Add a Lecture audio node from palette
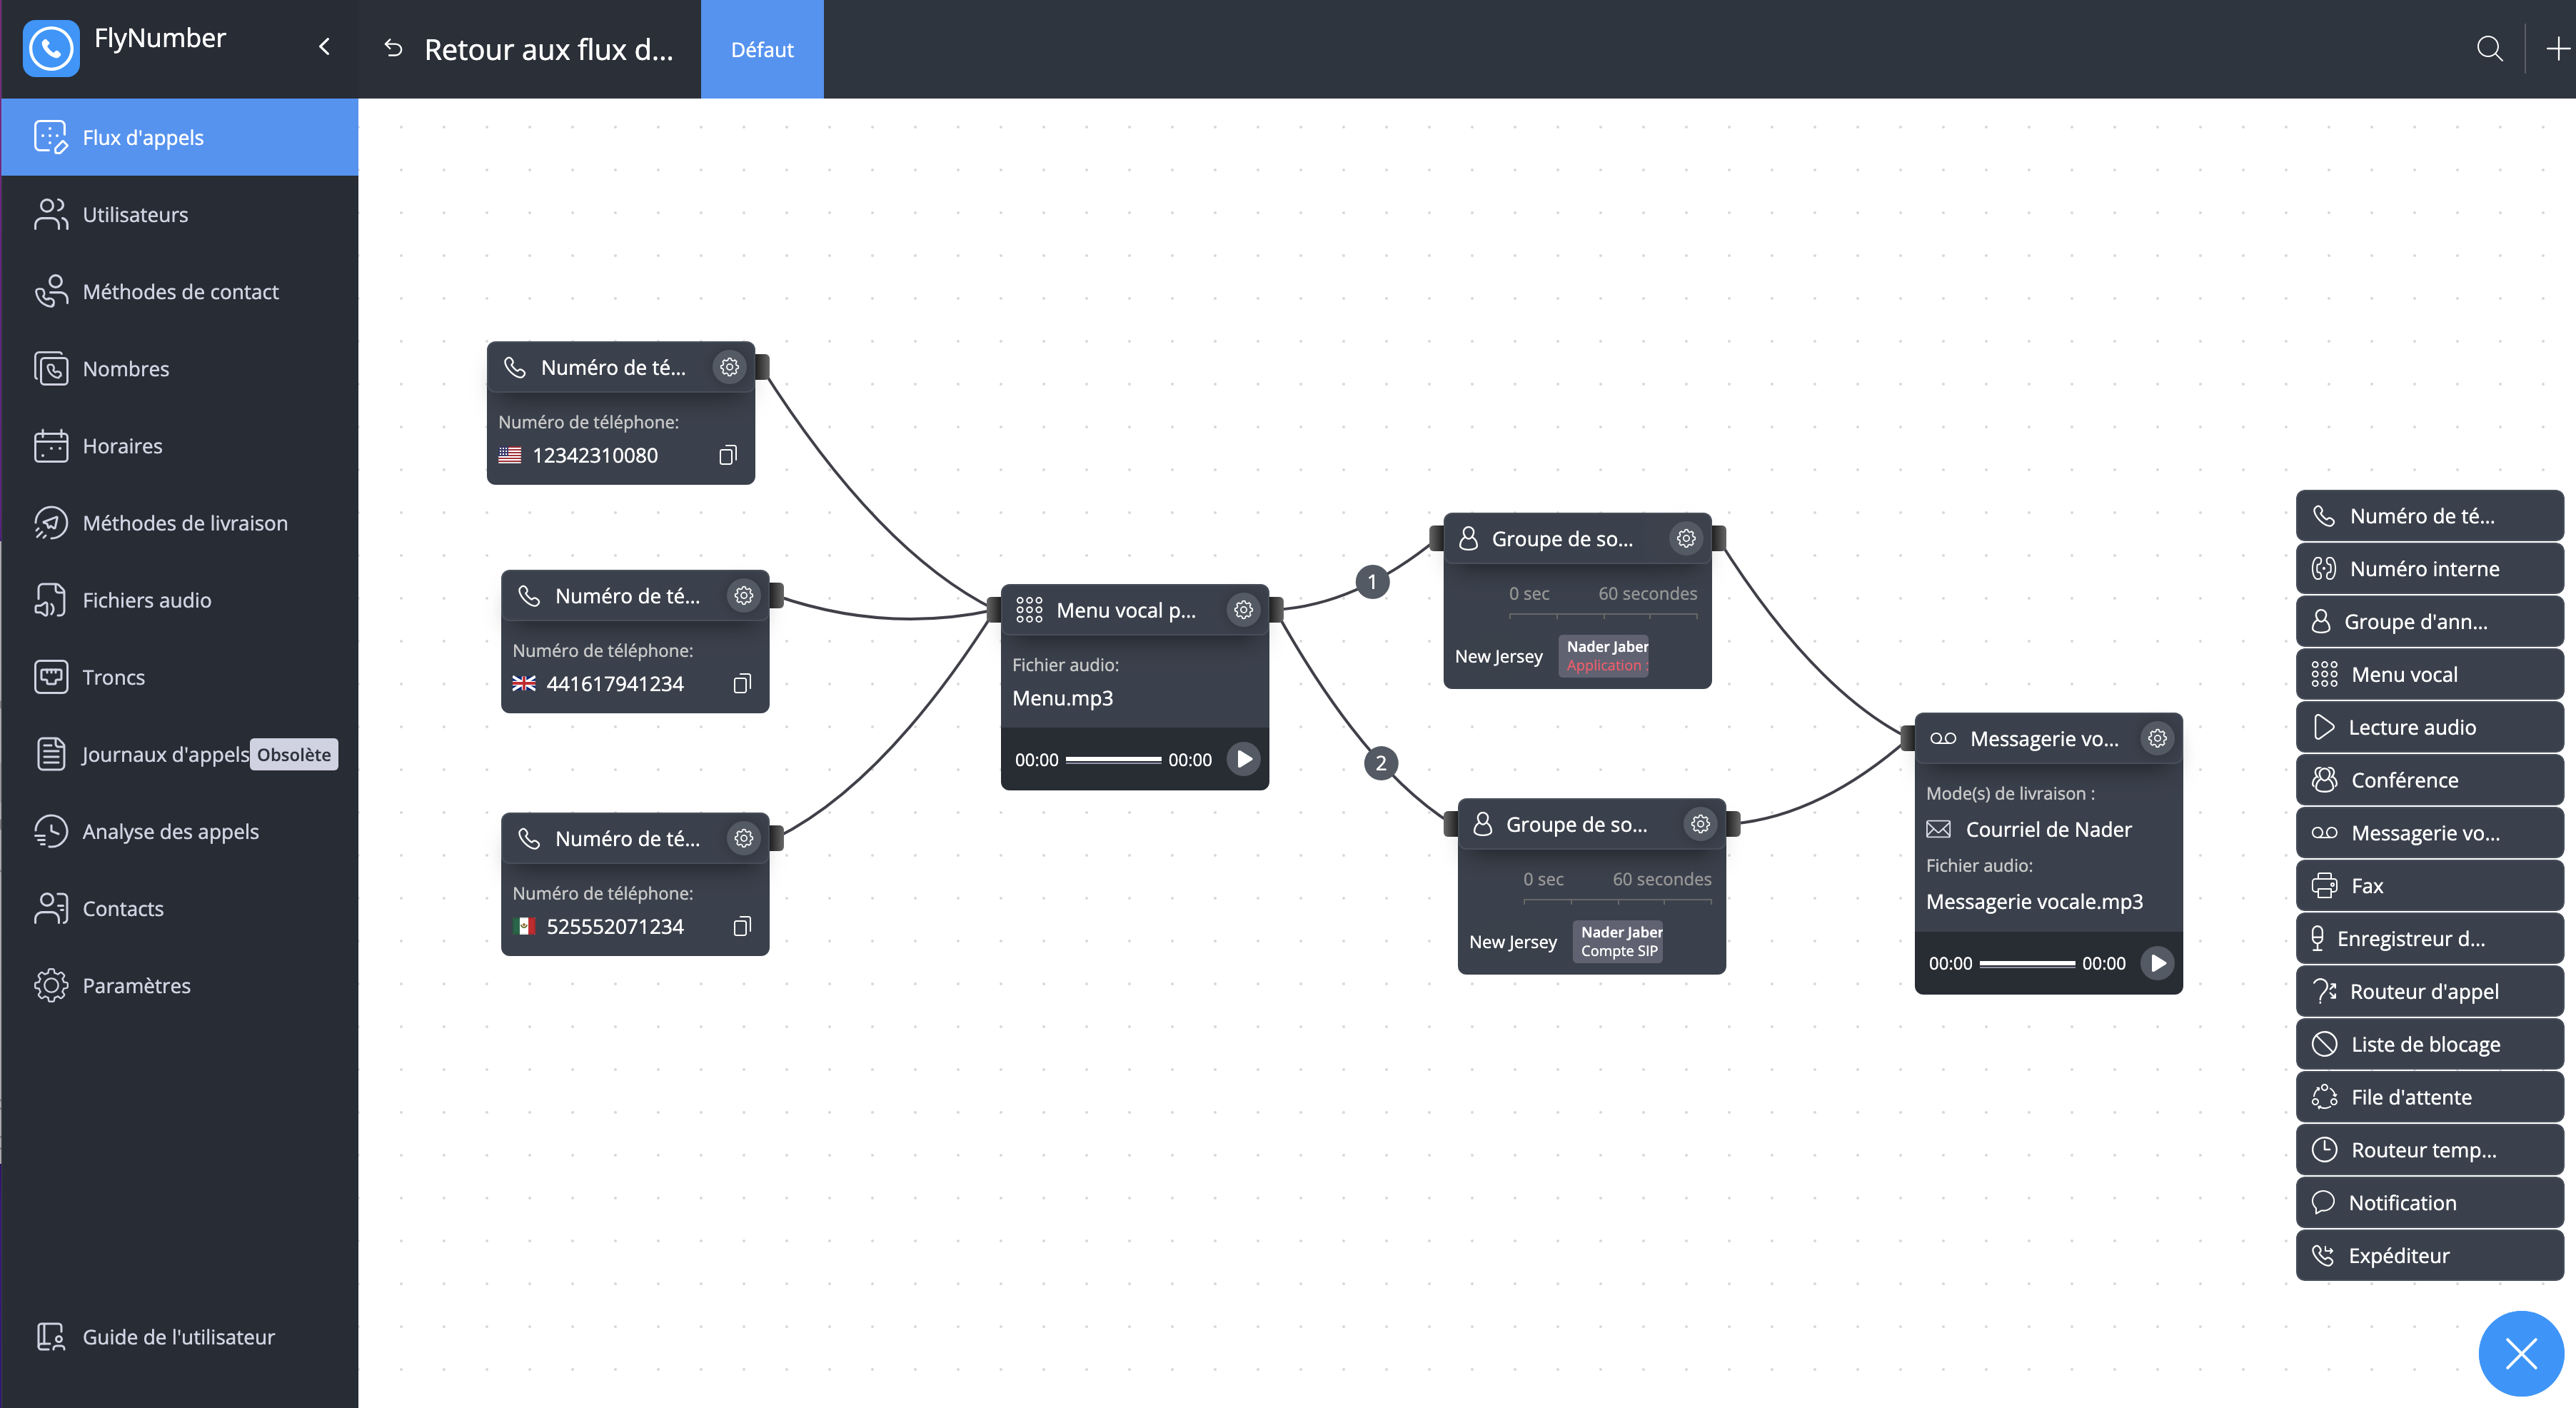 (x=2430, y=727)
